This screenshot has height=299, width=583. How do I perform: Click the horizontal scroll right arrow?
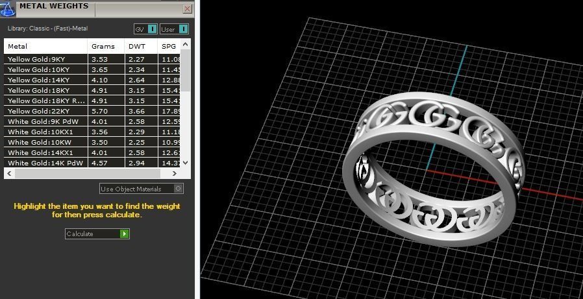point(175,173)
